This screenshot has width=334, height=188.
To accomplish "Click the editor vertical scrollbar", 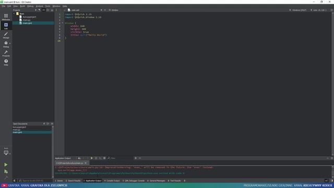I will coord(332,84).
